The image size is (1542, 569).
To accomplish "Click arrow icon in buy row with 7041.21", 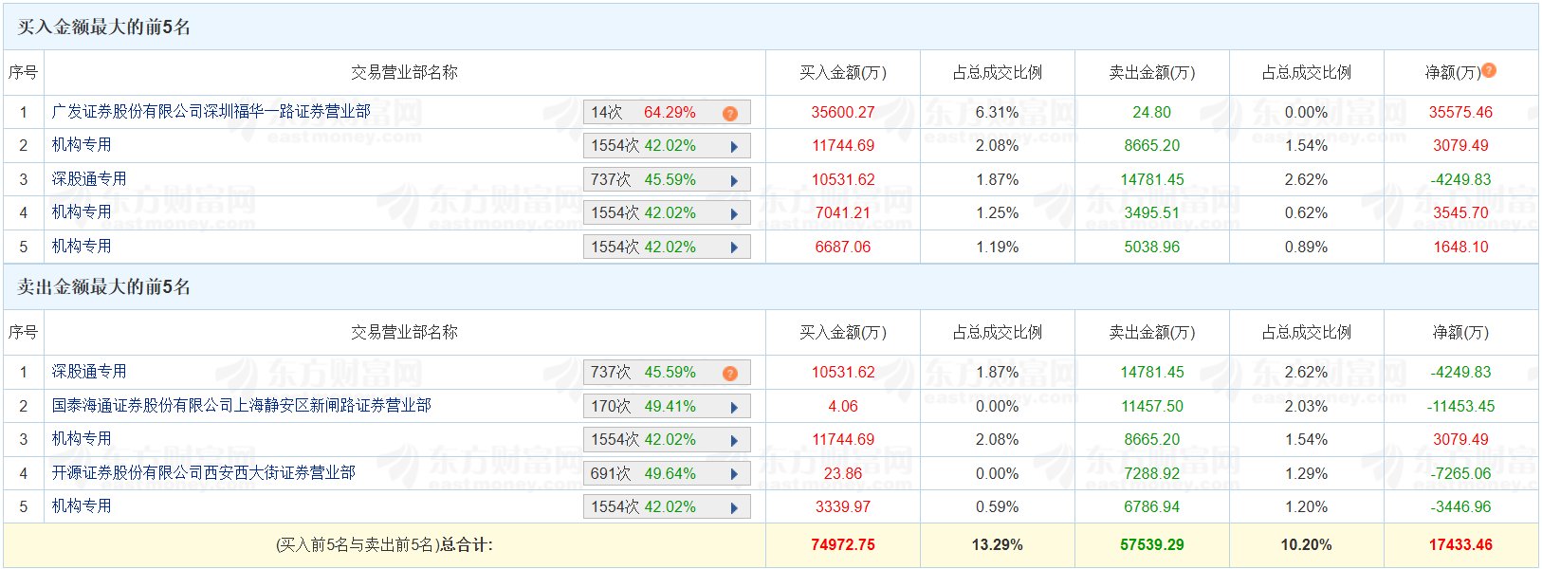I will [734, 213].
